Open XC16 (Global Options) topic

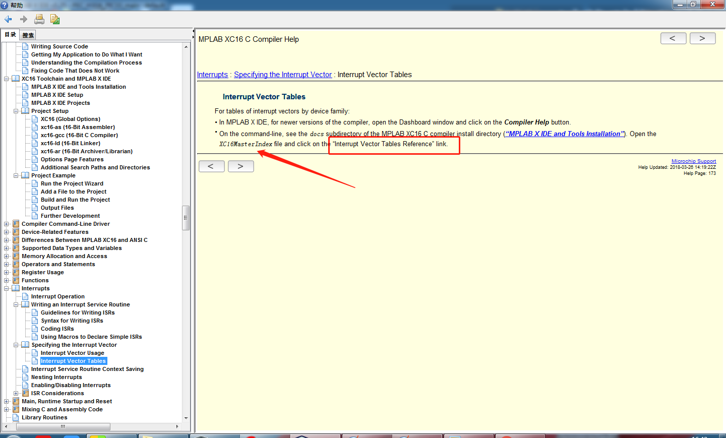click(71, 119)
